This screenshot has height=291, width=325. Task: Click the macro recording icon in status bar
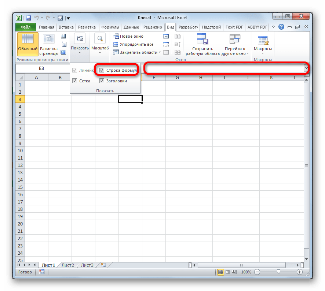point(42,272)
